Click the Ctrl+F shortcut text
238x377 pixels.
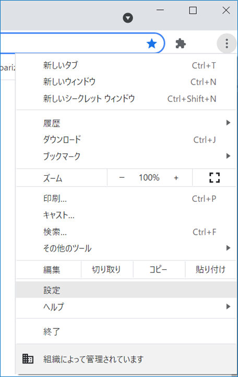(205, 232)
